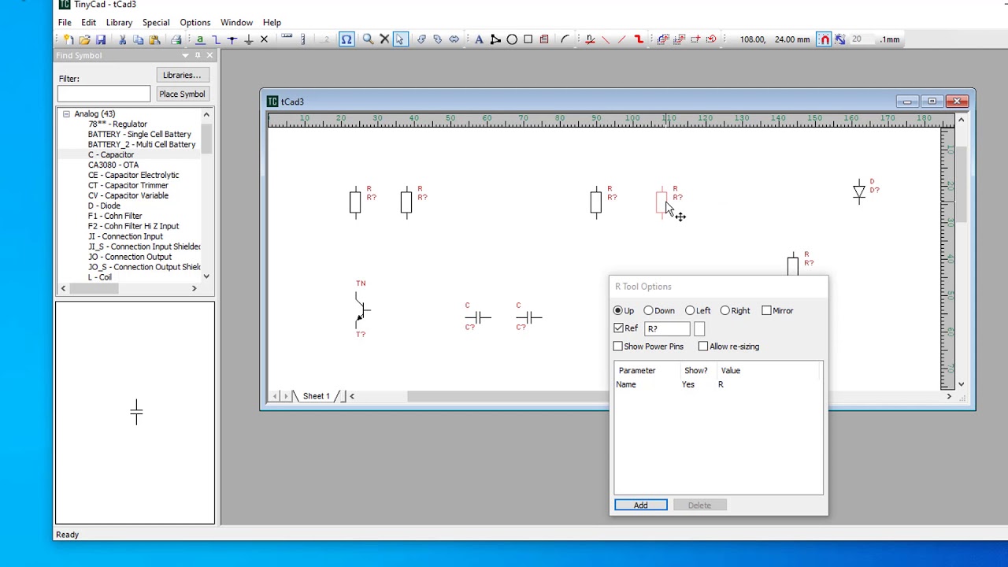Select the Up orientation radio button
The height and width of the screenshot is (567, 1008).
[618, 311]
